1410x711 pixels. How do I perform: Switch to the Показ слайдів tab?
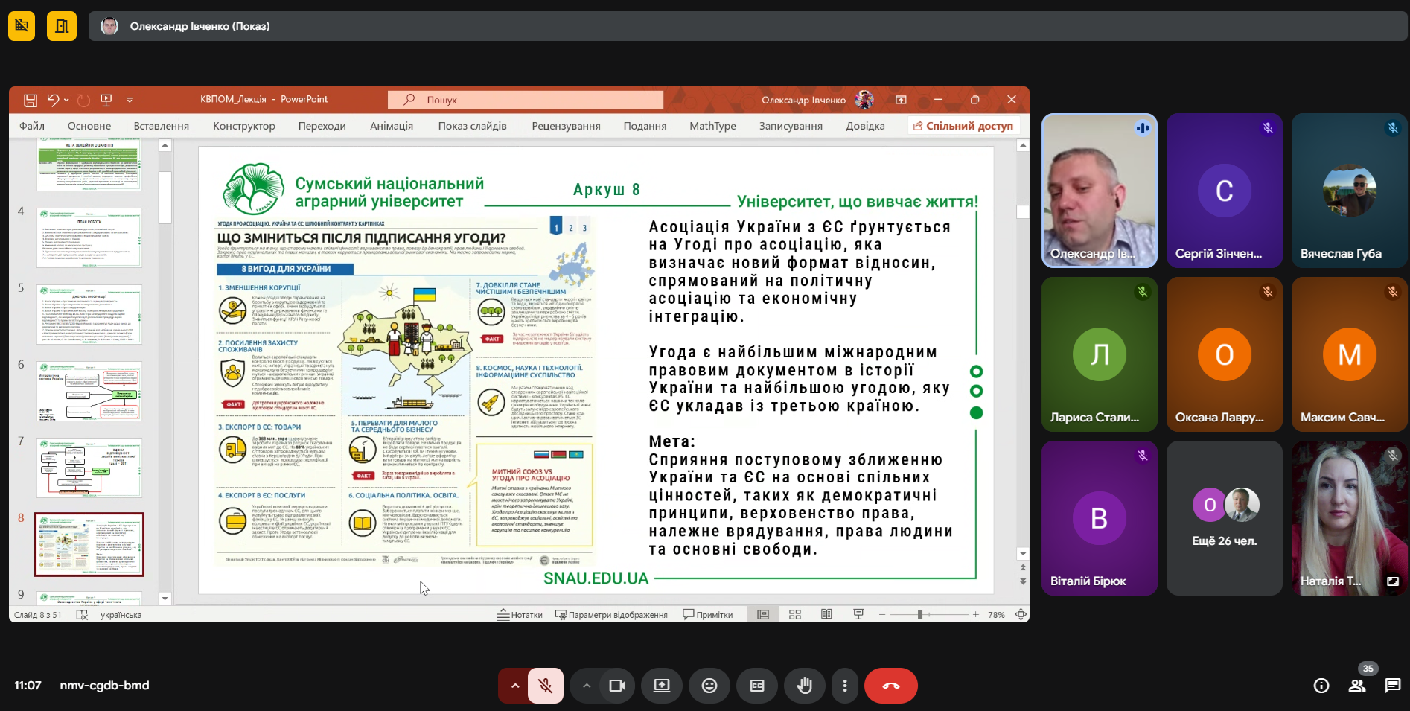pos(472,126)
